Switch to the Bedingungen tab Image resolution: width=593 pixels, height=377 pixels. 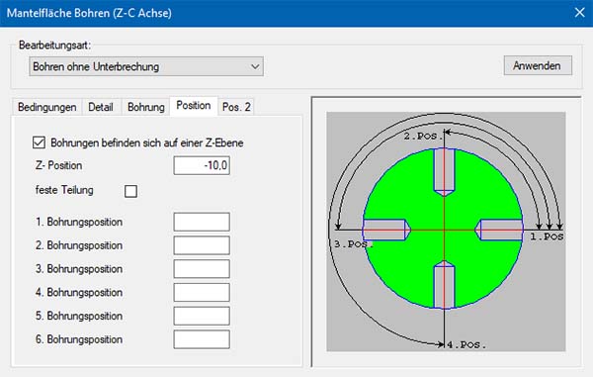pos(46,107)
